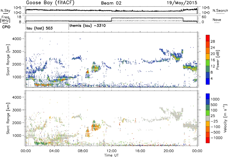This screenshot has width=228, height=157.
Task: Click Velocity colorbar tick '-1000'
Action: (217, 138)
